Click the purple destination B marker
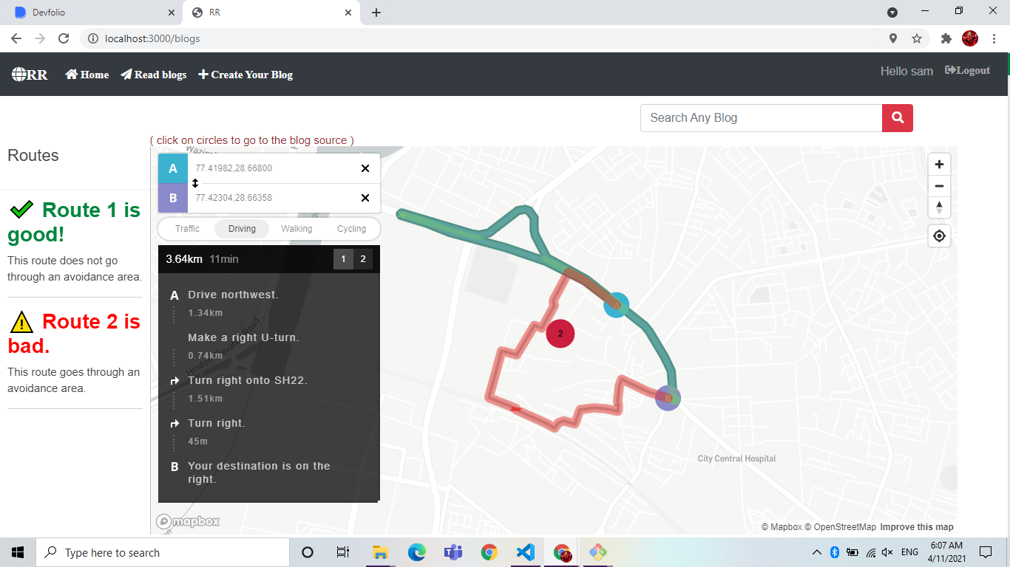Screen dimensions: 1010x567 (668, 398)
